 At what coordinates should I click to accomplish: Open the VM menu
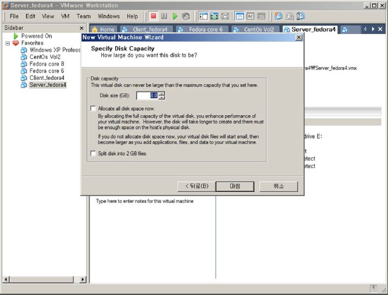point(65,16)
